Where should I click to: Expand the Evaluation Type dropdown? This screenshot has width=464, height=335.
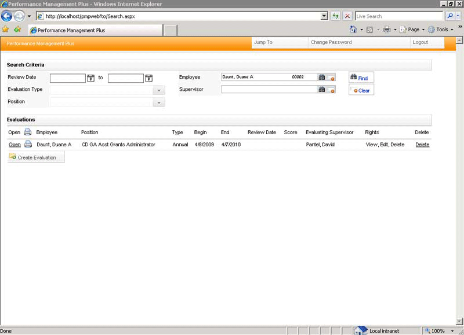click(158, 90)
